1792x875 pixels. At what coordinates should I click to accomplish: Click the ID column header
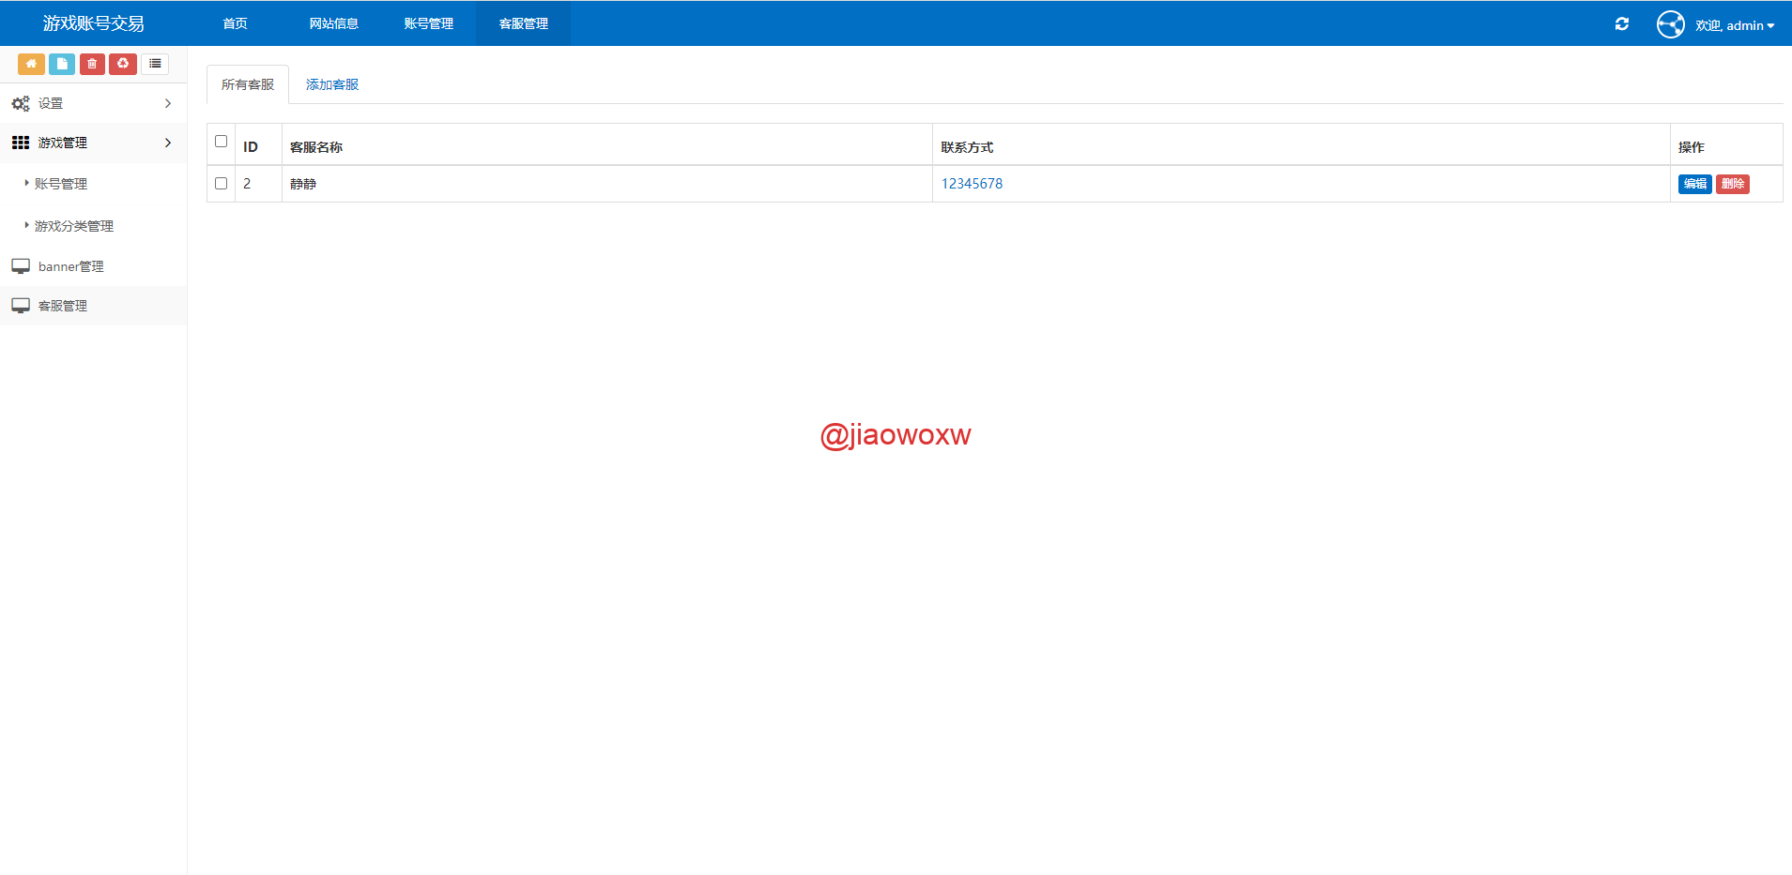(258, 145)
